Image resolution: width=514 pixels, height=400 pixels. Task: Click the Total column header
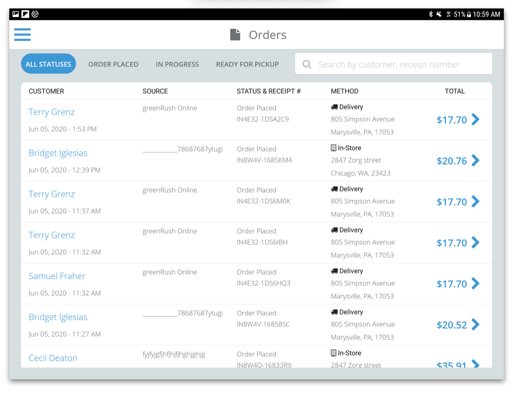pyautogui.click(x=454, y=91)
